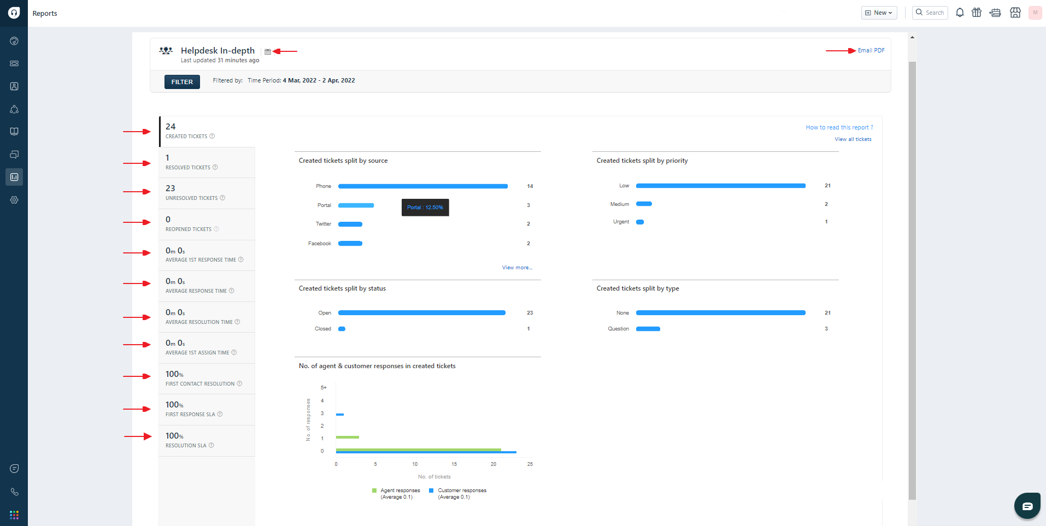Click help icon next to Created Tickets

pyautogui.click(x=212, y=136)
